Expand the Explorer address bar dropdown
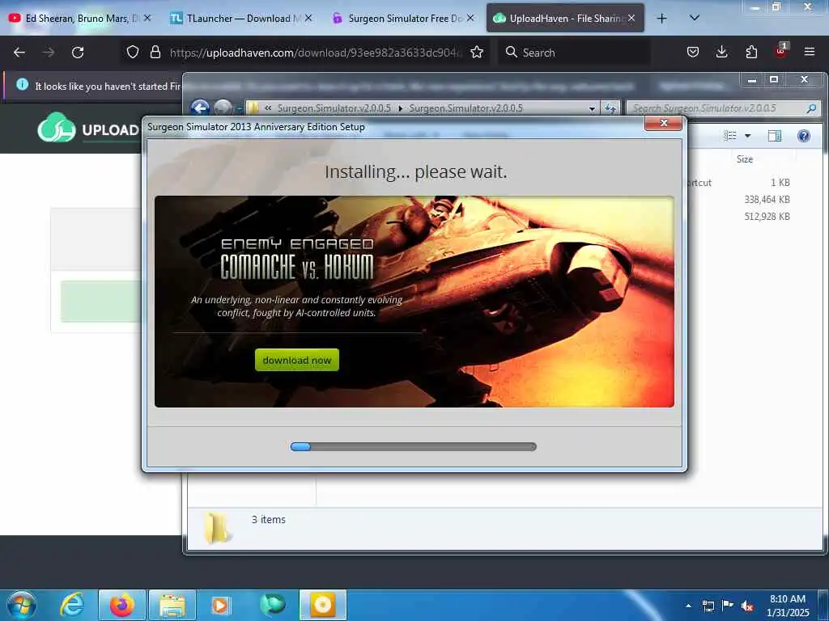Viewport: 829px width, 621px height. 592,108
